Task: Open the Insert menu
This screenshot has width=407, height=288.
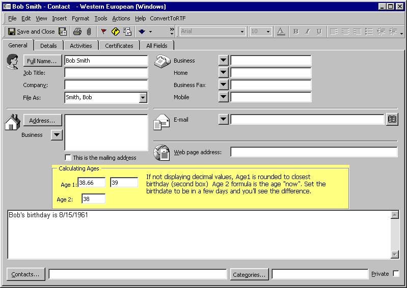Action: coord(60,18)
